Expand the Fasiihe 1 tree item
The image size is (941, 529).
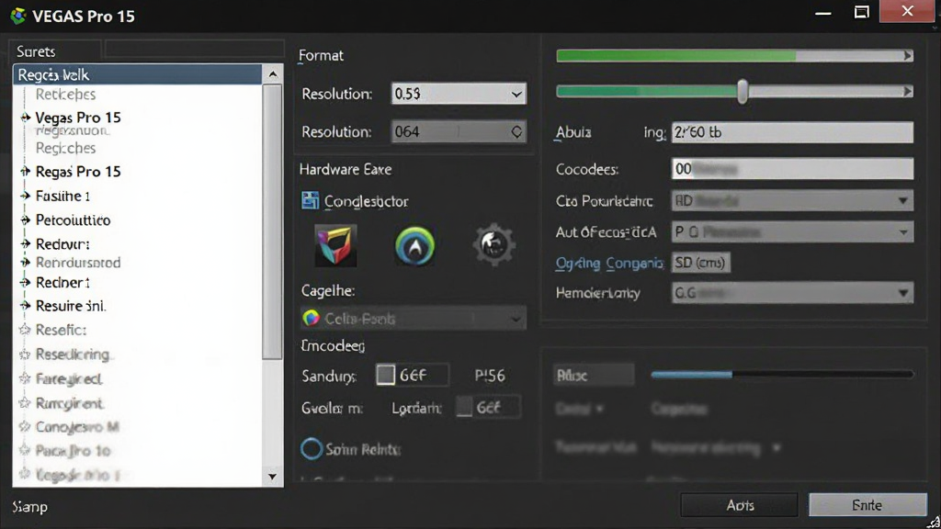[25, 196]
